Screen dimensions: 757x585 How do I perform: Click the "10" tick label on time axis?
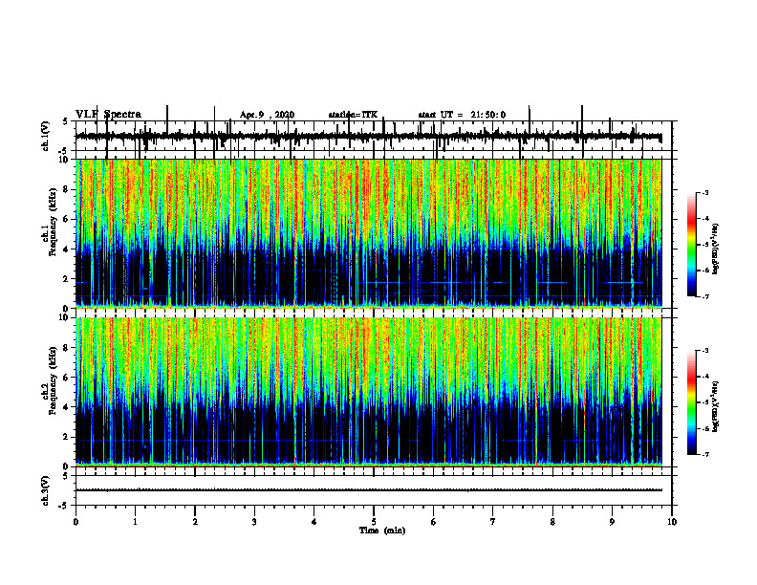pos(672,522)
